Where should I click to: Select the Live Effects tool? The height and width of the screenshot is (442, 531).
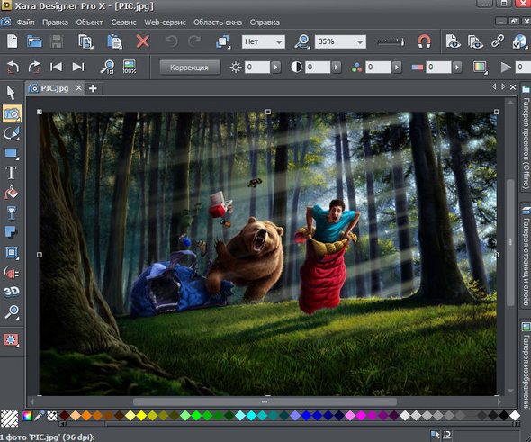pyautogui.click(x=11, y=339)
